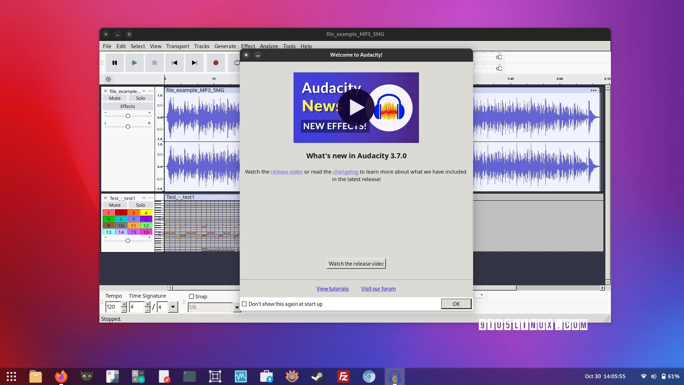Collapse the file_example track with its chevron

(144, 91)
